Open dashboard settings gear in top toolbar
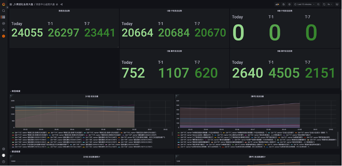 tap(289, 4)
